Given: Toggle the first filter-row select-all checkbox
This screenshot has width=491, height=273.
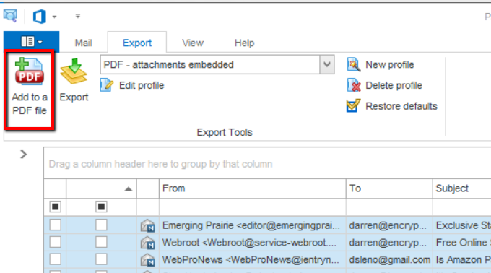Looking at the screenshot, I should (x=56, y=207).
